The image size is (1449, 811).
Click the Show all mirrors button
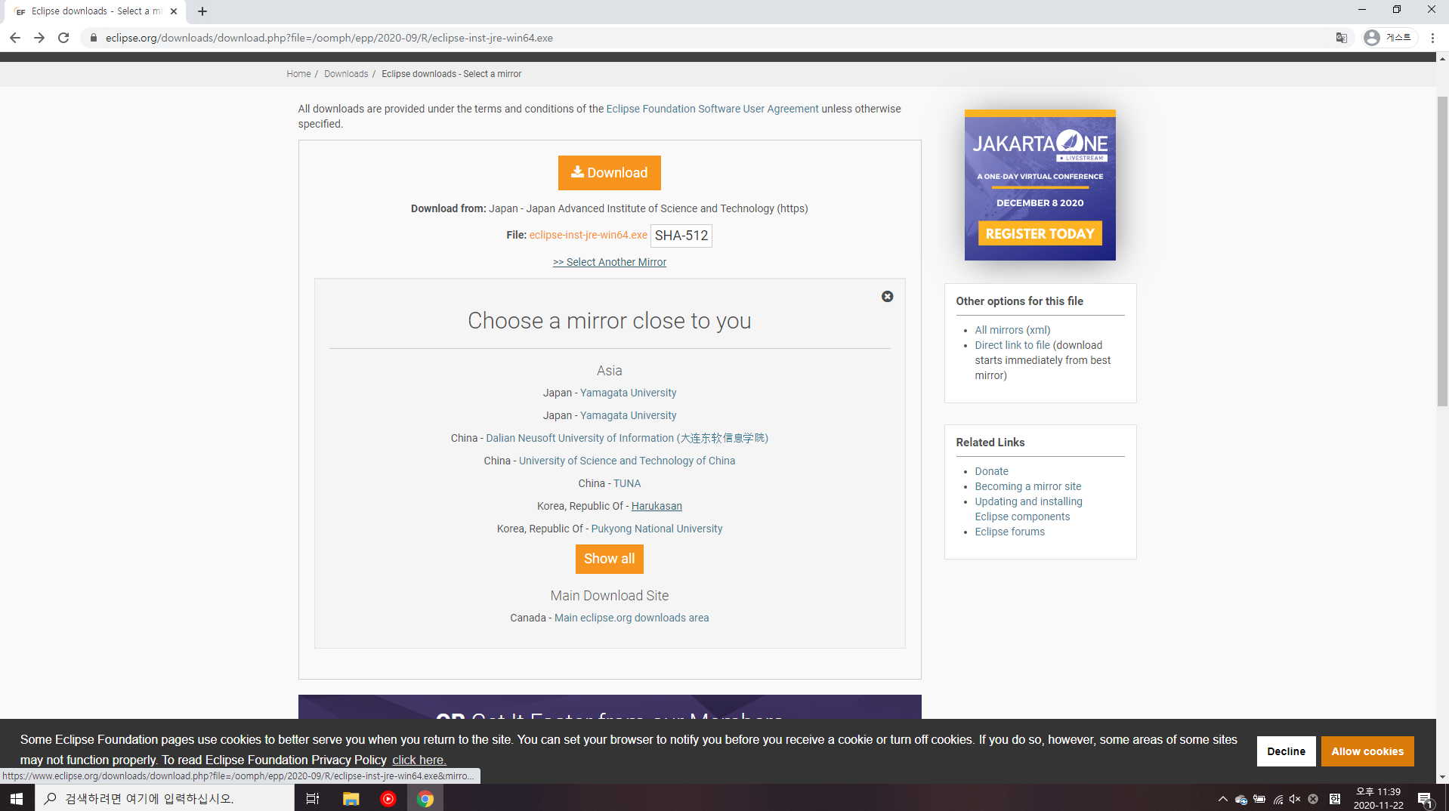[609, 559]
